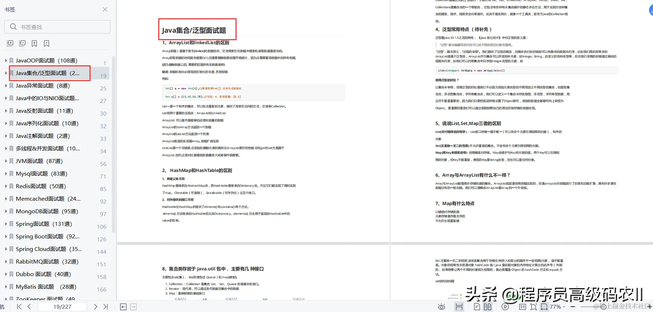Click the bookmark panel vertical scrollbar
This screenshot has height=312, width=653.
pos(114,144)
